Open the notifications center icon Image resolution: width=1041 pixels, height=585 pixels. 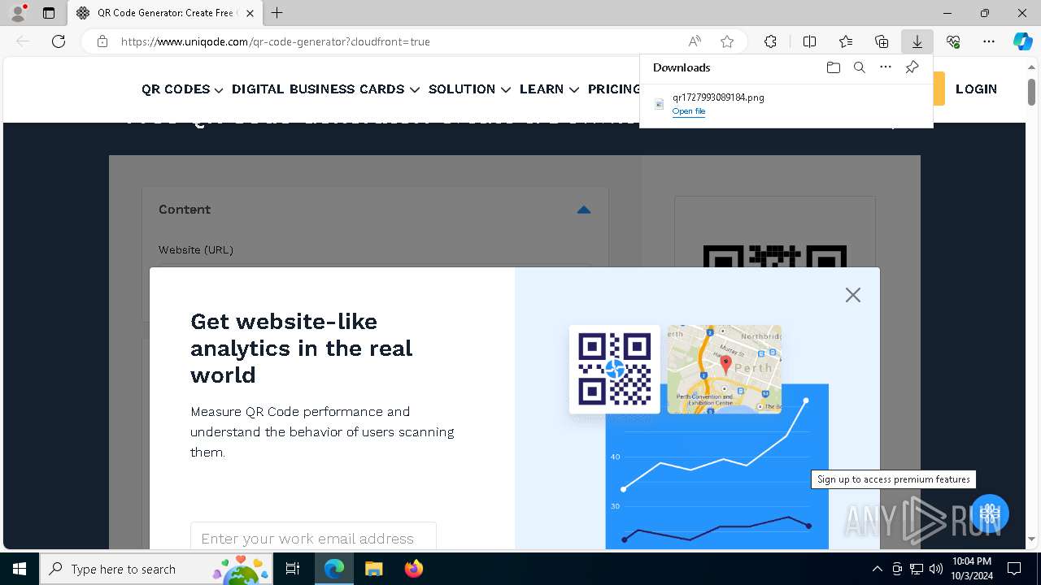click(x=1014, y=569)
